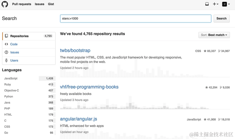Click 'freely available books' description
Screen dimensions: 235x139
click(x=76, y=94)
